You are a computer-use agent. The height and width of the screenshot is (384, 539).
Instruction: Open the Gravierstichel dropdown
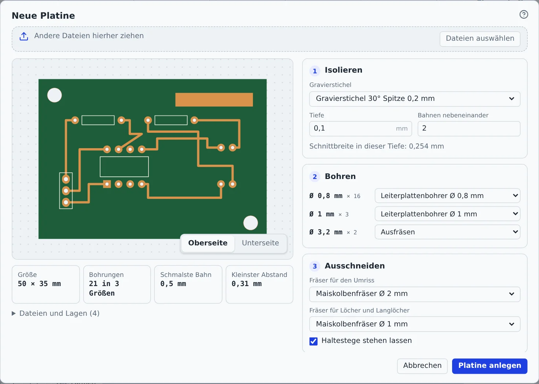pos(415,99)
